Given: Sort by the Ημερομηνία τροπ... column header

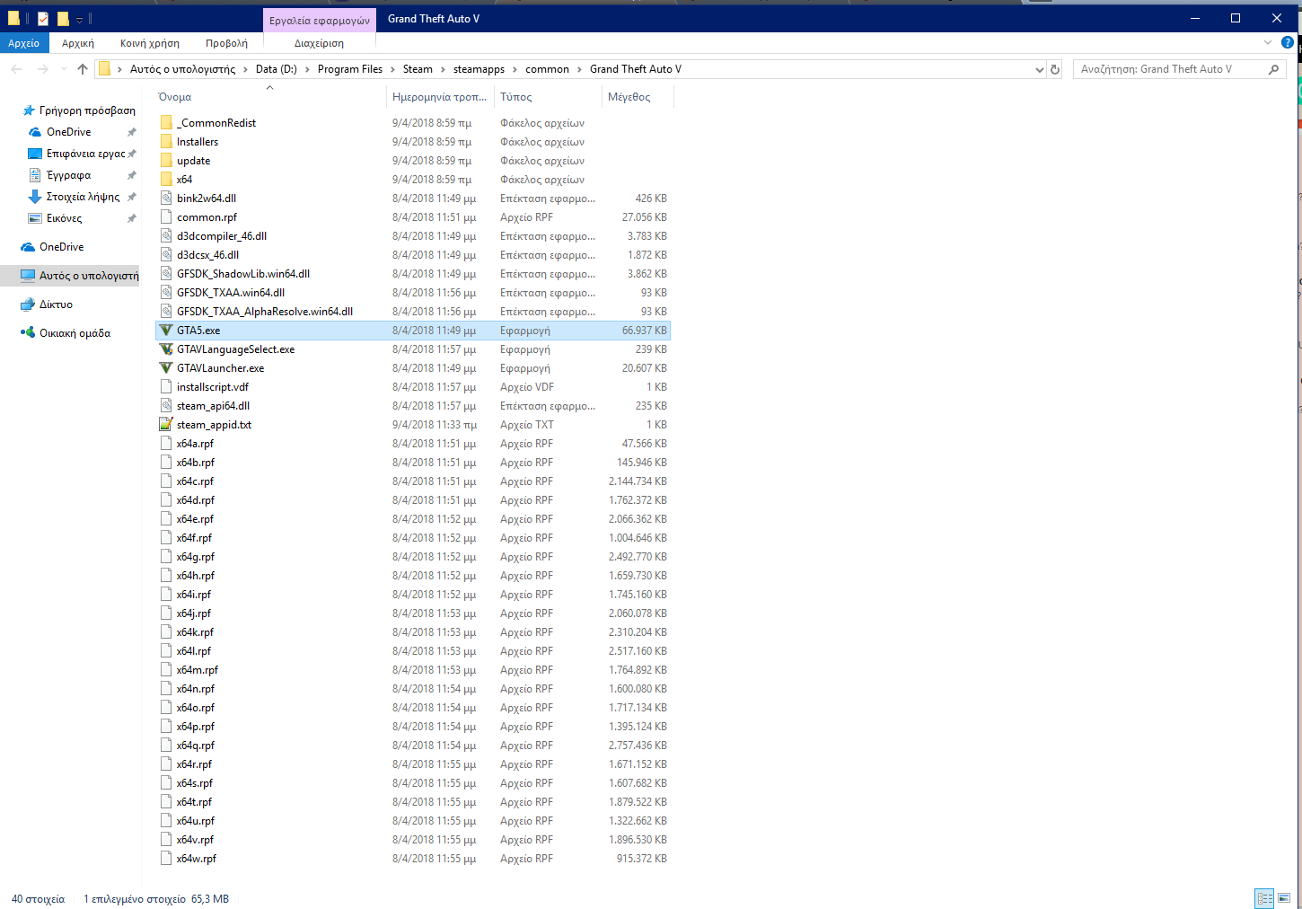Looking at the screenshot, I should click(x=440, y=97).
